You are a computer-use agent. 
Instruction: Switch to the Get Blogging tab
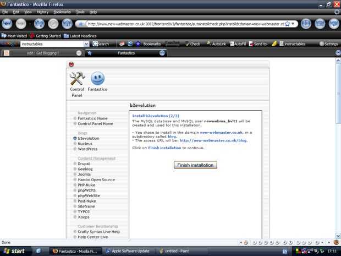click(42, 53)
